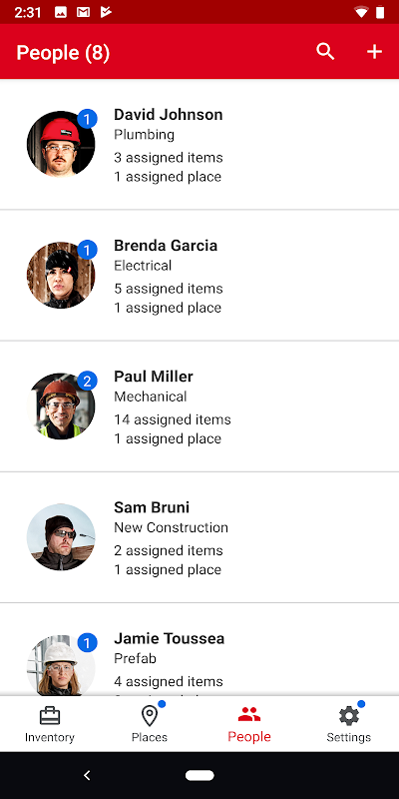Screen dimensions: 399x799
Task: Open the Inventory toolbox tab icon
Action: pyautogui.click(x=50, y=716)
